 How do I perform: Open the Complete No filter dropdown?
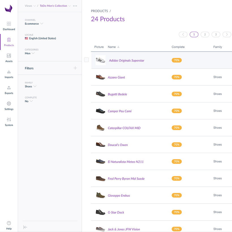29,101
